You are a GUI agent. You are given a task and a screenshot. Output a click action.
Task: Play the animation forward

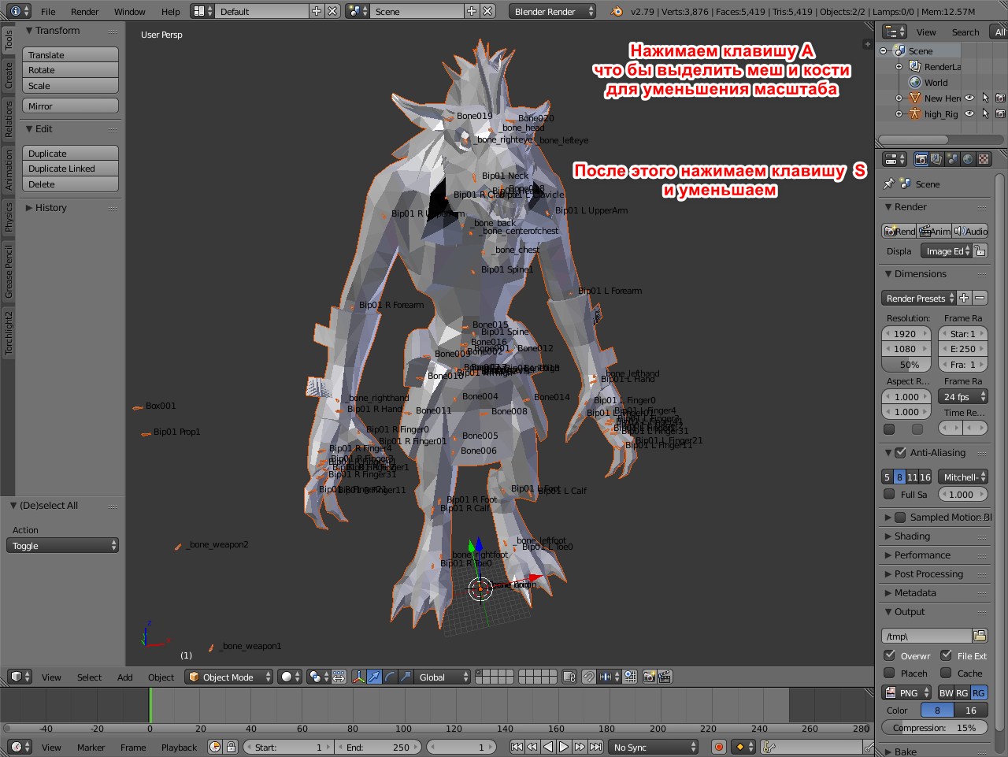pyautogui.click(x=564, y=747)
